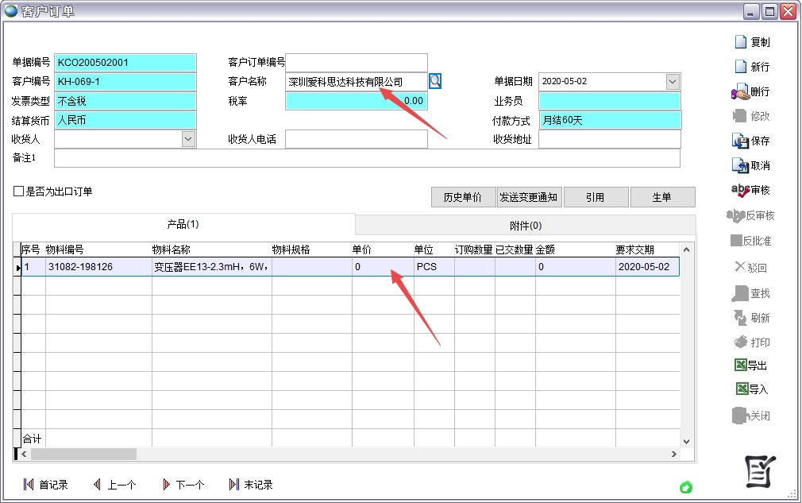Import from Excel with 导入
Image resolution: width=802 pixels, height=503 pixels.
742,389
